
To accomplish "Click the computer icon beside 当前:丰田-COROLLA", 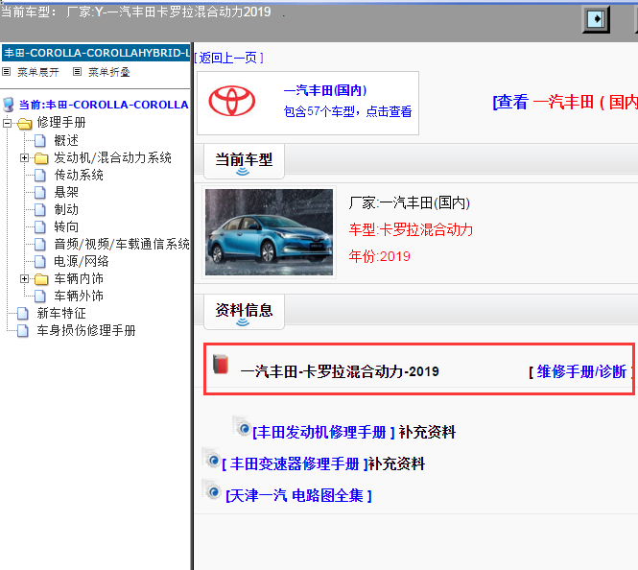I will (9, 105).
